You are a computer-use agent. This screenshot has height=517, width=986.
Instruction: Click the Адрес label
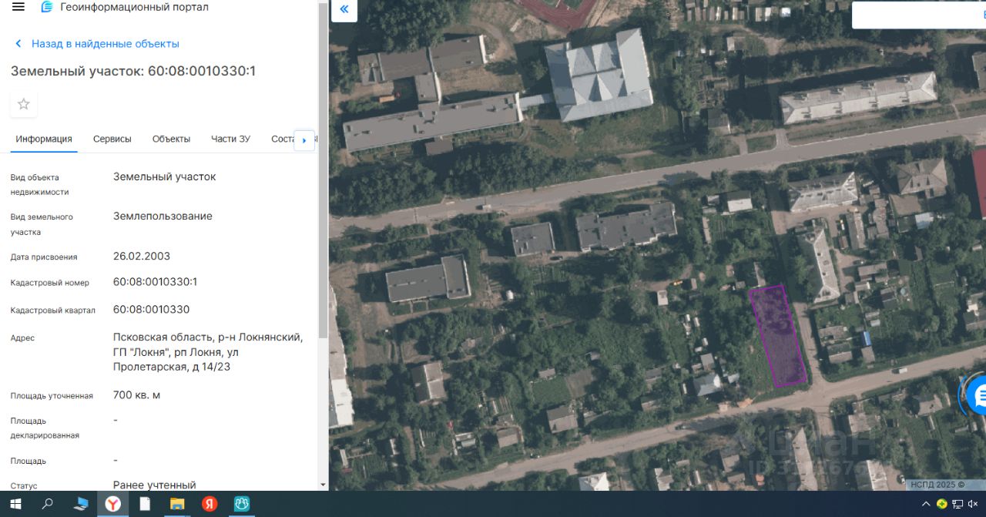pos(22,338)
